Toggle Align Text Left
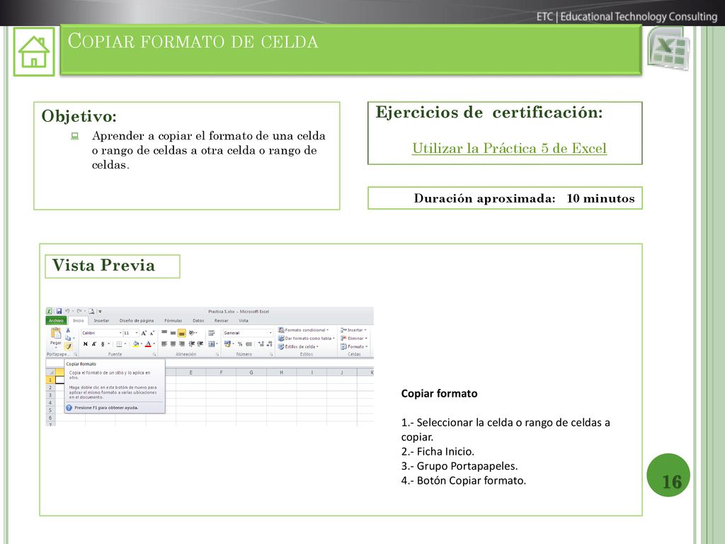 pyautogui.click(x=164, y=344)
